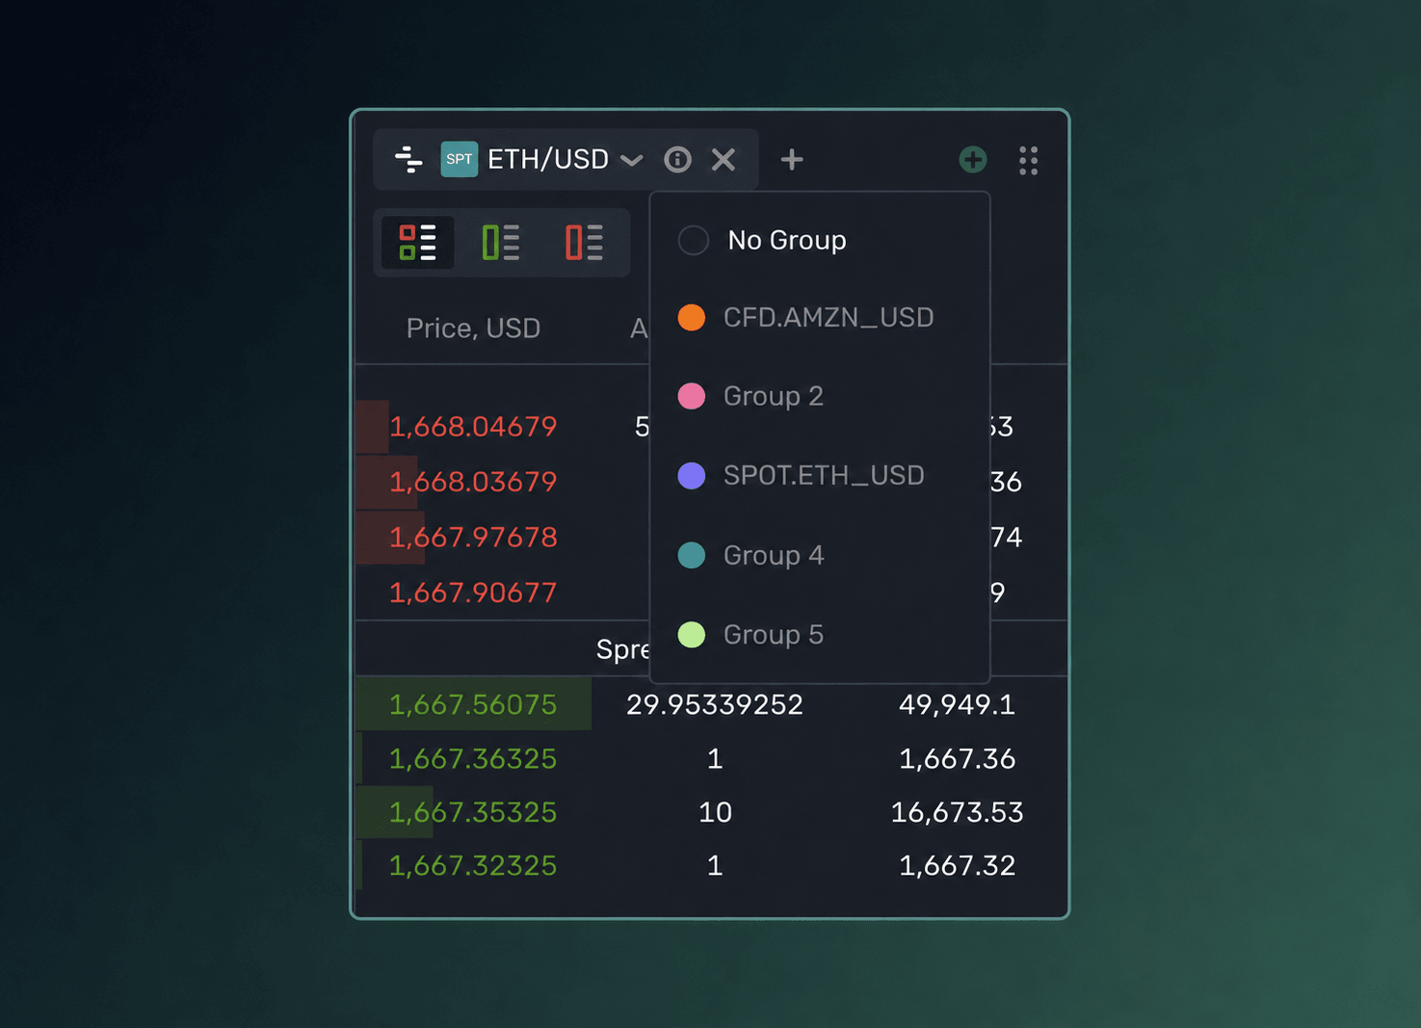This screenshot has height=1028, width=1421.
Task: Expand the ETH/USD symbol dropdown
Action: [x=632, y=160]
